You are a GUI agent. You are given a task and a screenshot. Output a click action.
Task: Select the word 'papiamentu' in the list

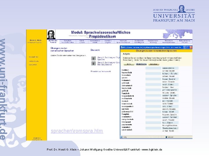click(x=127, y=125)
